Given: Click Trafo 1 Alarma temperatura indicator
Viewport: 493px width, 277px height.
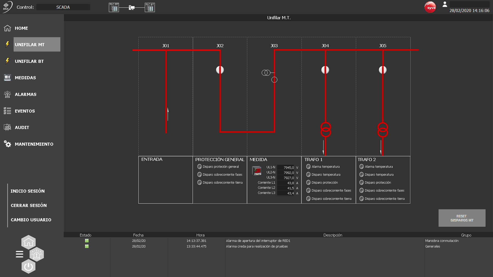Looking at the screenshot, I should pos(308,167).
